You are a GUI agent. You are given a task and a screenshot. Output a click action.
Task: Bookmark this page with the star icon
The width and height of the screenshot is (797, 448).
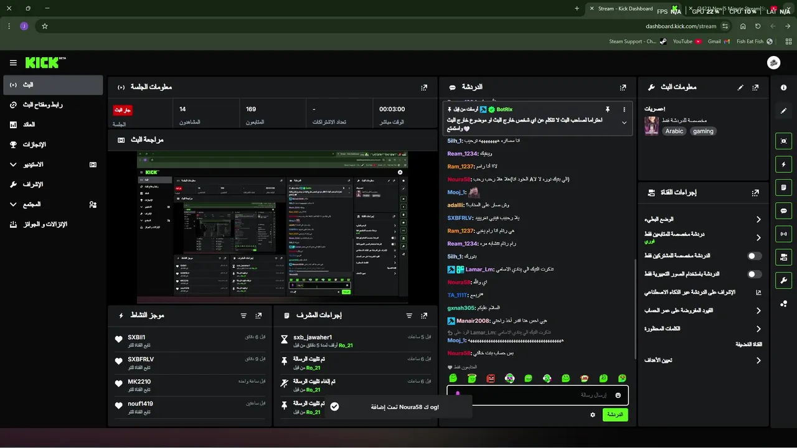tap(45, 26)
